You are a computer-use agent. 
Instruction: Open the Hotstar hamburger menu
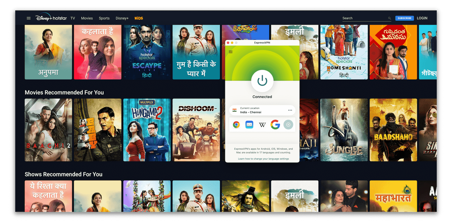point(29,18)
